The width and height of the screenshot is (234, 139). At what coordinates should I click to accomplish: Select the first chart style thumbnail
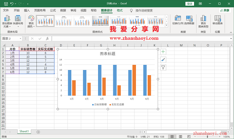click(45, 21)
